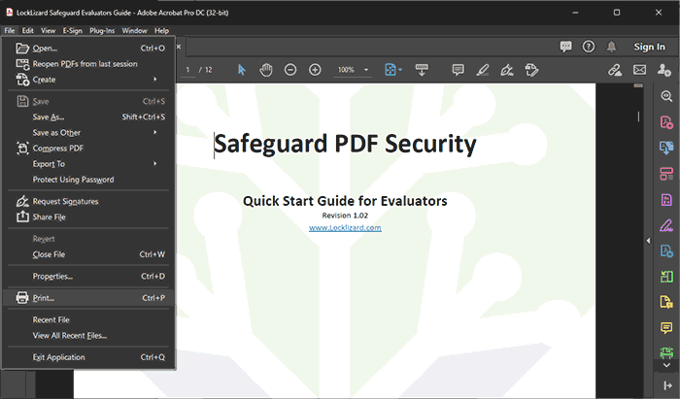Choose Protect Using Password

pos(89,180)
